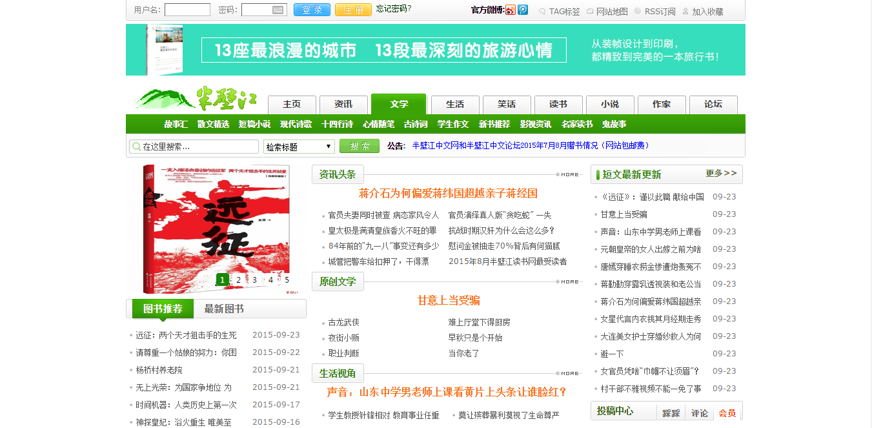Switch to the 资讯 tab
Screen dimensions: 872x428
point(343,105)
